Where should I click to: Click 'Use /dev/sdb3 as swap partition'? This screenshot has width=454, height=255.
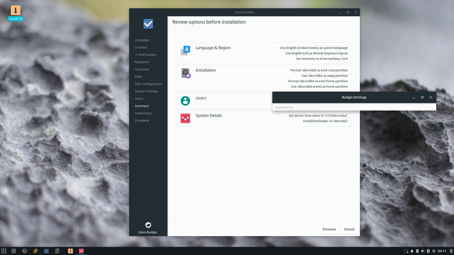325,76
